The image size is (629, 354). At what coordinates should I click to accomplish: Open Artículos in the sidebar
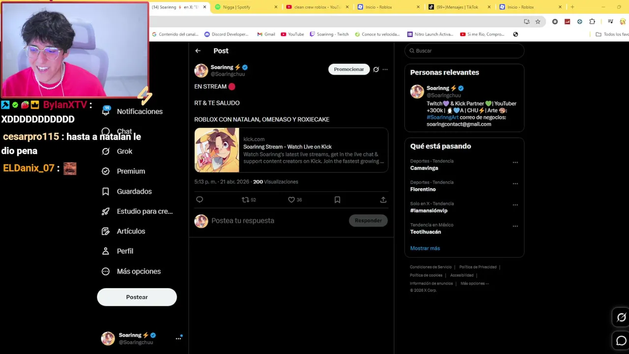point(123,231)
